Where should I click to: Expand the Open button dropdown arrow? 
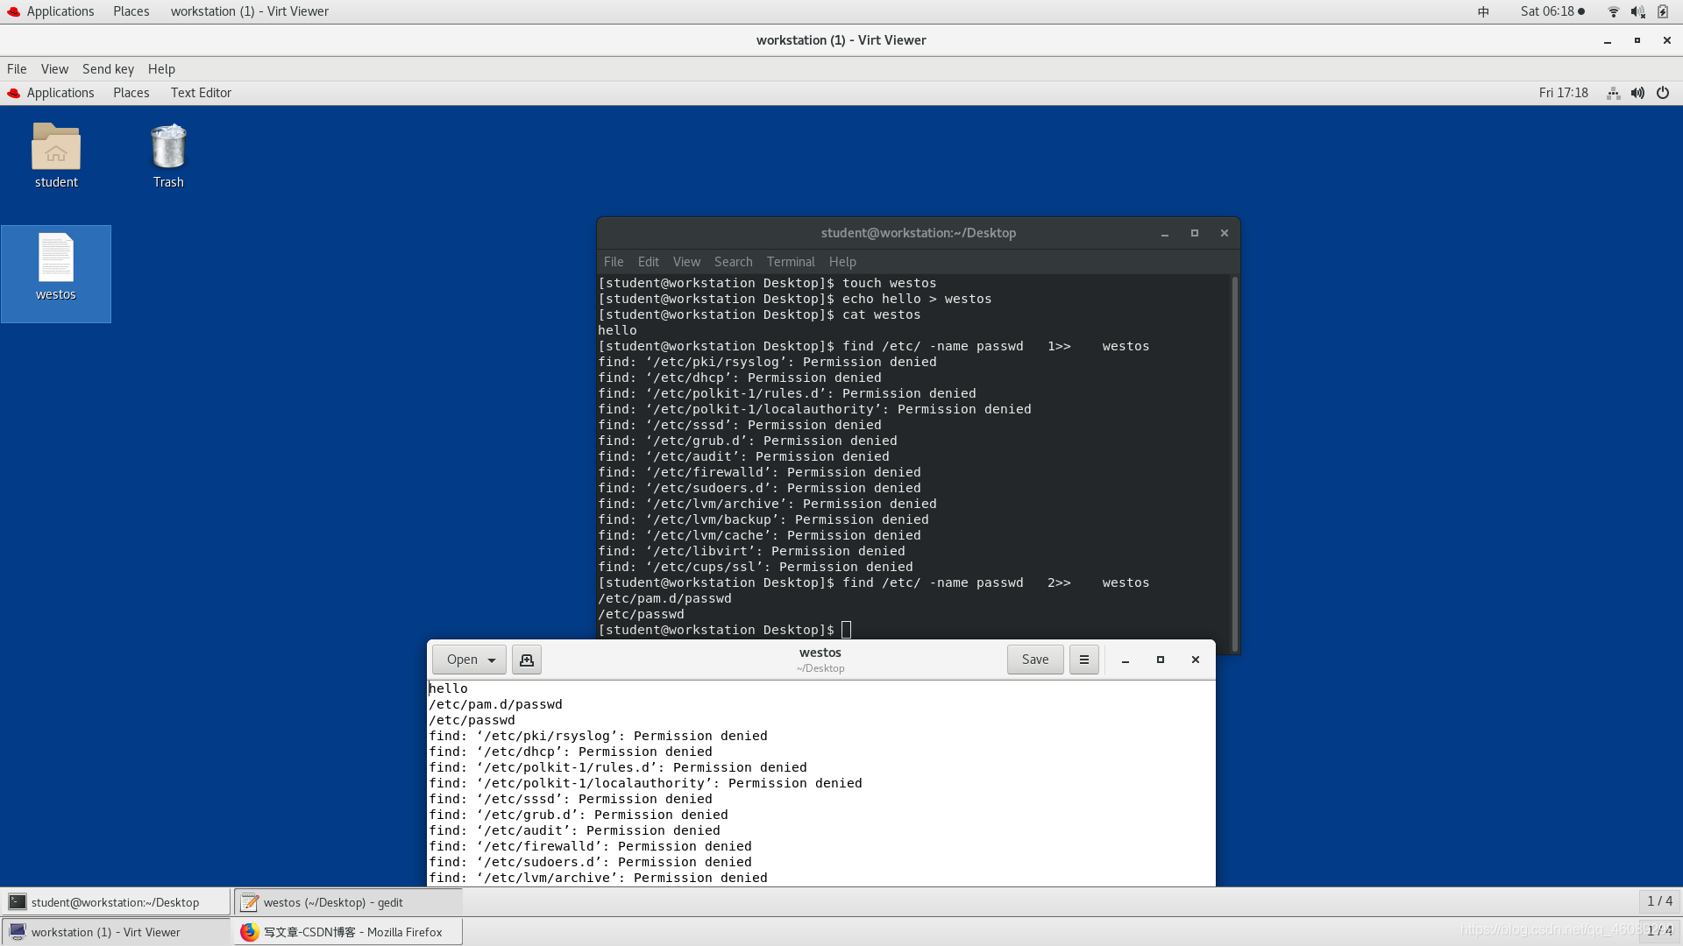492,660
